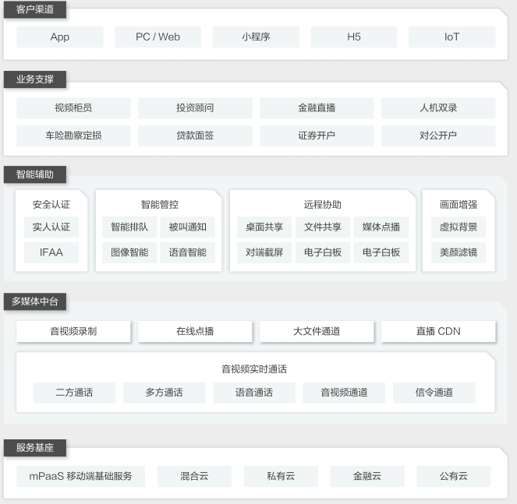Click the 混合云 box
517x504 pixels.
[x=194, y=476]
